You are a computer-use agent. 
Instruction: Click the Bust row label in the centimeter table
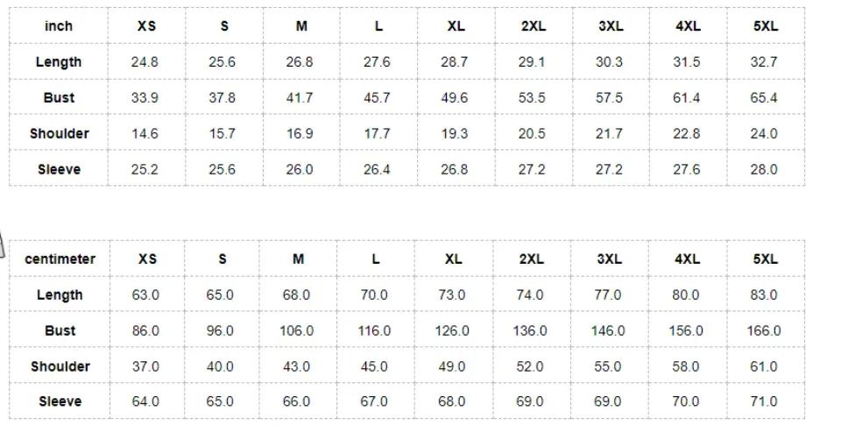pos(60,330)
